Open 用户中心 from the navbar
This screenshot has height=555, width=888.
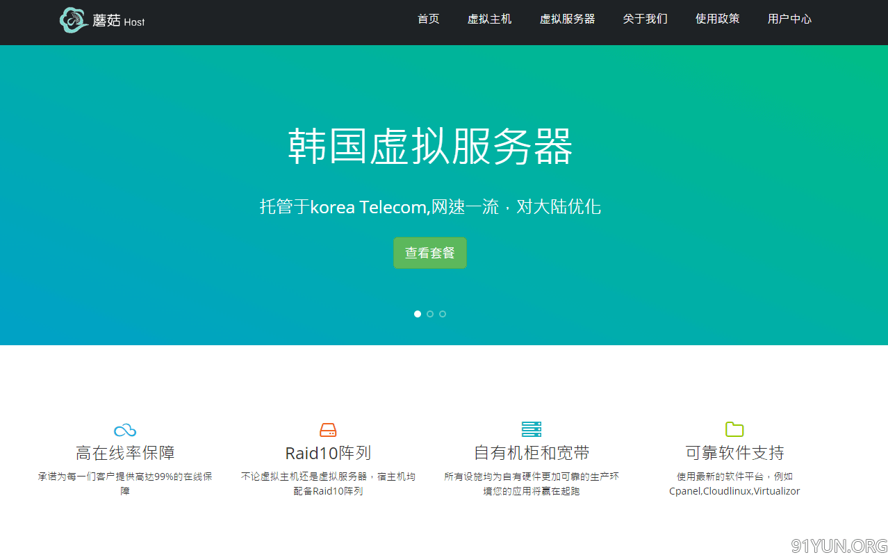pos(790,19)
